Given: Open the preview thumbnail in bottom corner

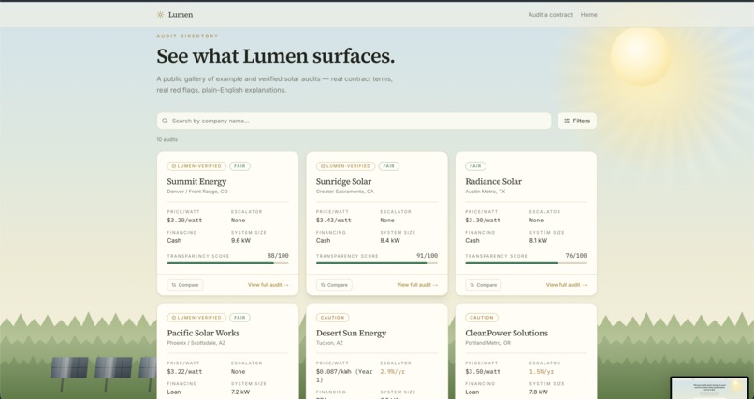Looking at the screenshot, I should pyautogui.click(x=710, y=389).
